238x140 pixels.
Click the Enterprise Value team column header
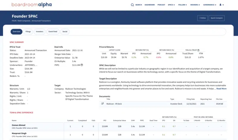tap(120, 120)
